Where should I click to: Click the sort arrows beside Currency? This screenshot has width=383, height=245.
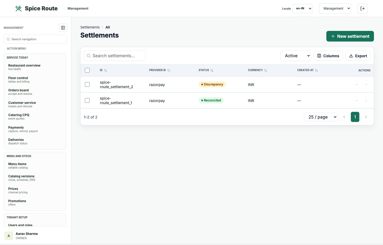point(266,70)
